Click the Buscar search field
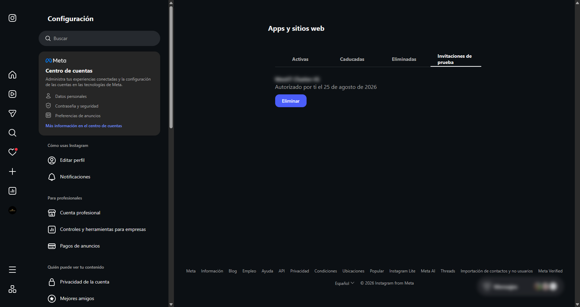This screenshot has height=307, width=580. [99, 38]
